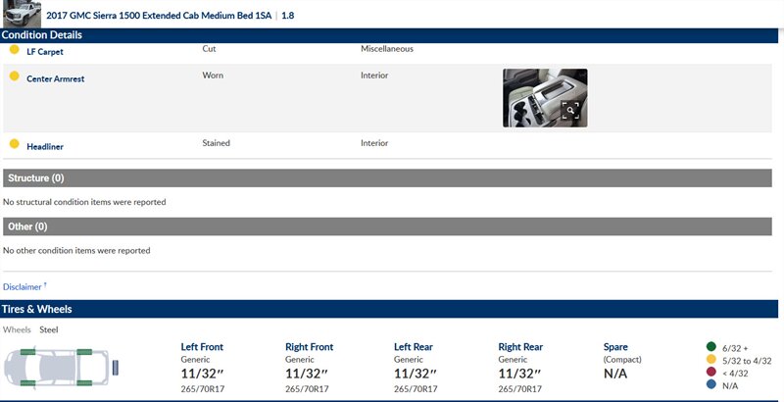Open the Center Armrest condition item
Image resolution: width=784 pixels, height=402 pixels.
[x=56, y=77]
